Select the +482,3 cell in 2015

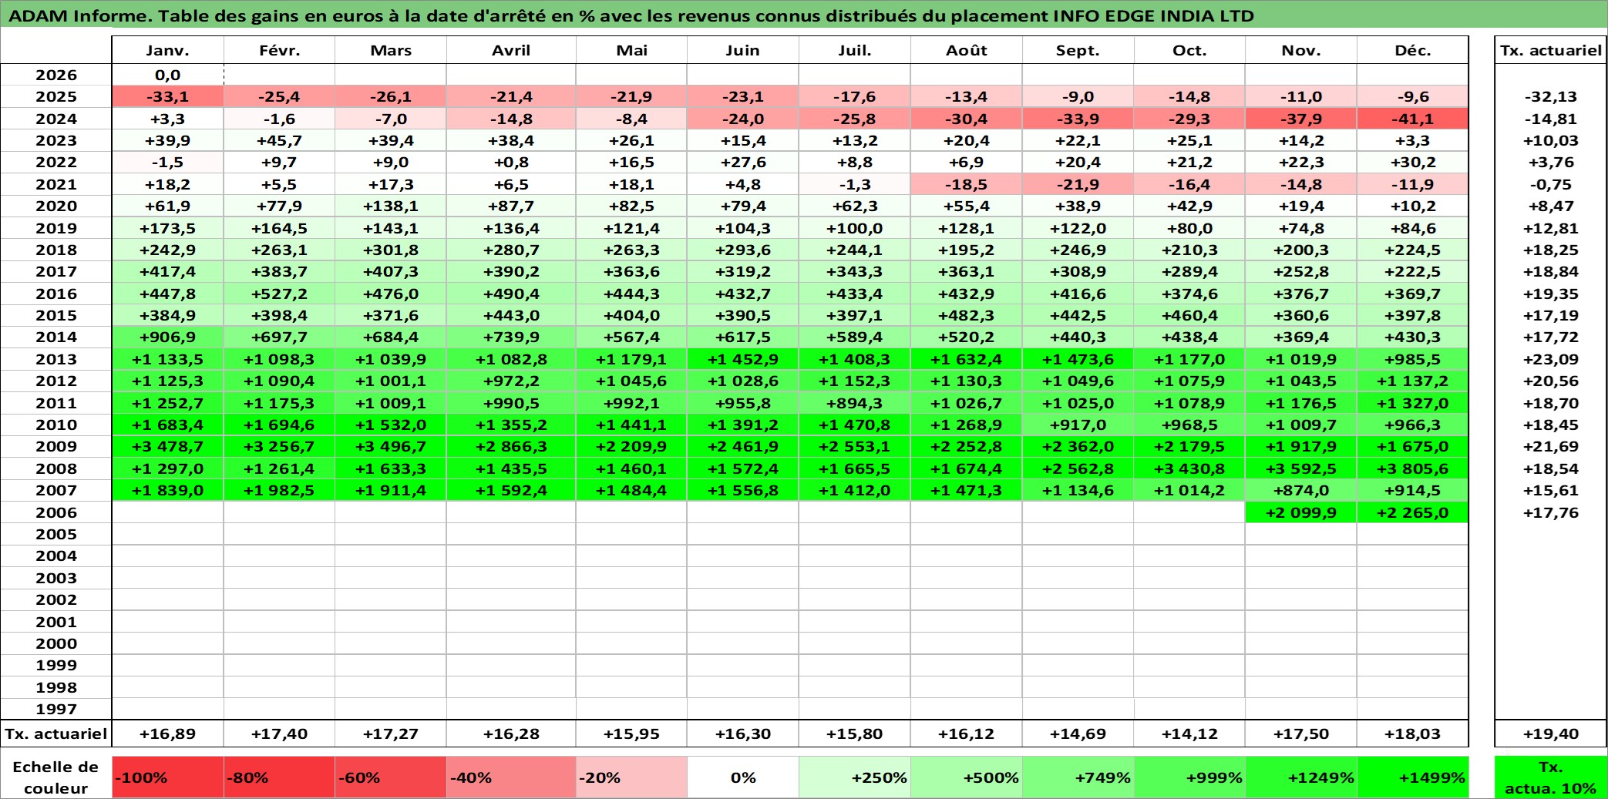tap(967, 315)
